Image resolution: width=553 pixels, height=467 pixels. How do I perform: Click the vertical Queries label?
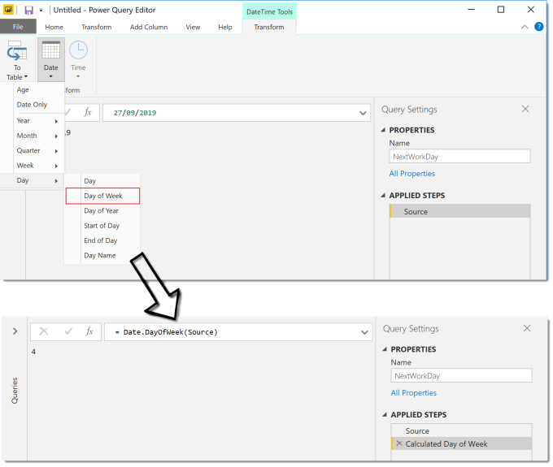pos(15,390)
